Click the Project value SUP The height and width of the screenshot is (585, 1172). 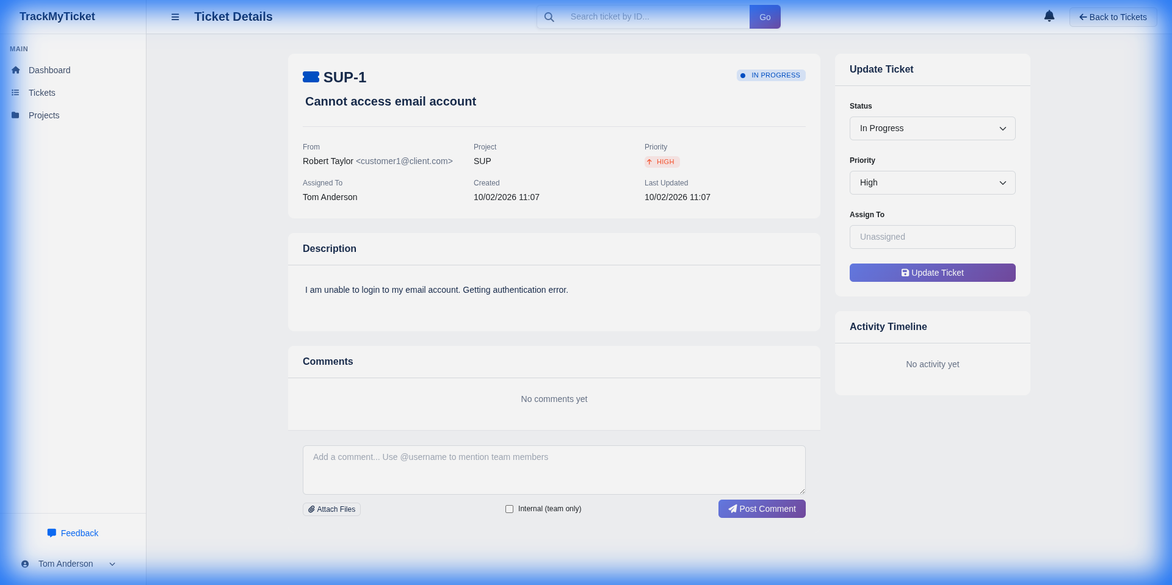click(x=482, y=161)
